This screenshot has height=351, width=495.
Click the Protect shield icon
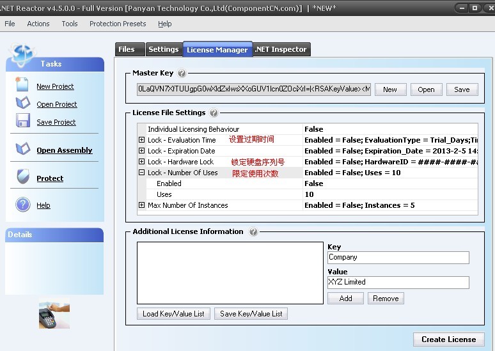click(x=23, y=176)
